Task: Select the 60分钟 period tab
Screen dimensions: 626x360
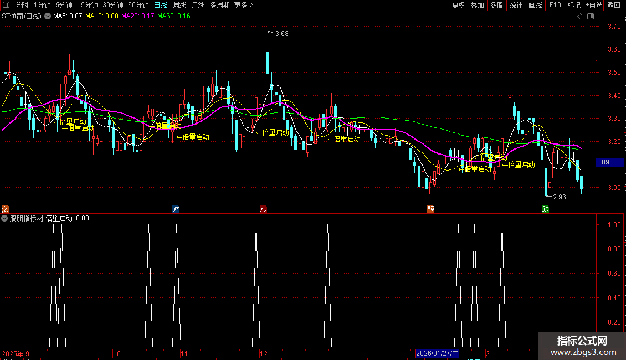Action: tap(138, 5)
